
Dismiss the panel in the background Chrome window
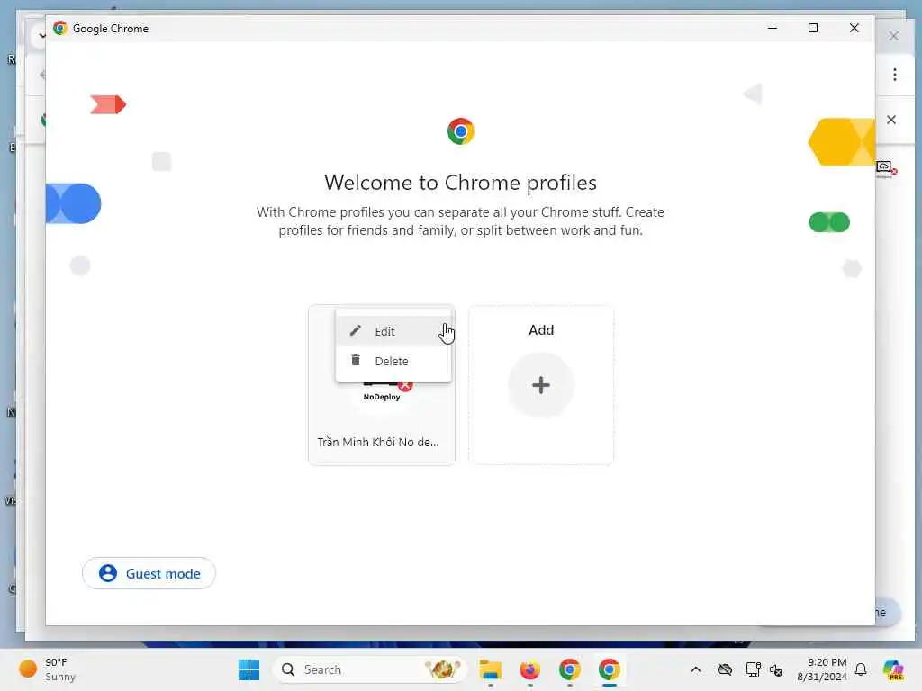click(891, 120)
